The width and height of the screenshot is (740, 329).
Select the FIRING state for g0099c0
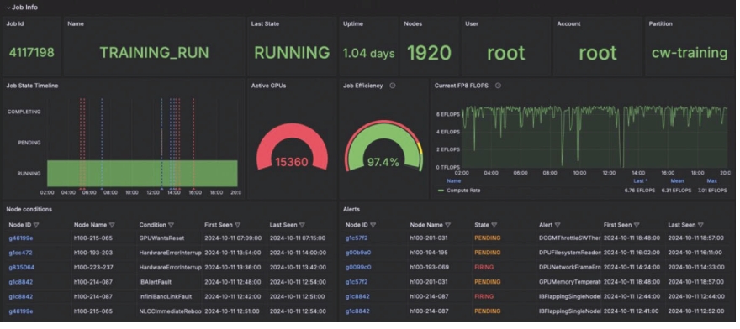(484, 267)
